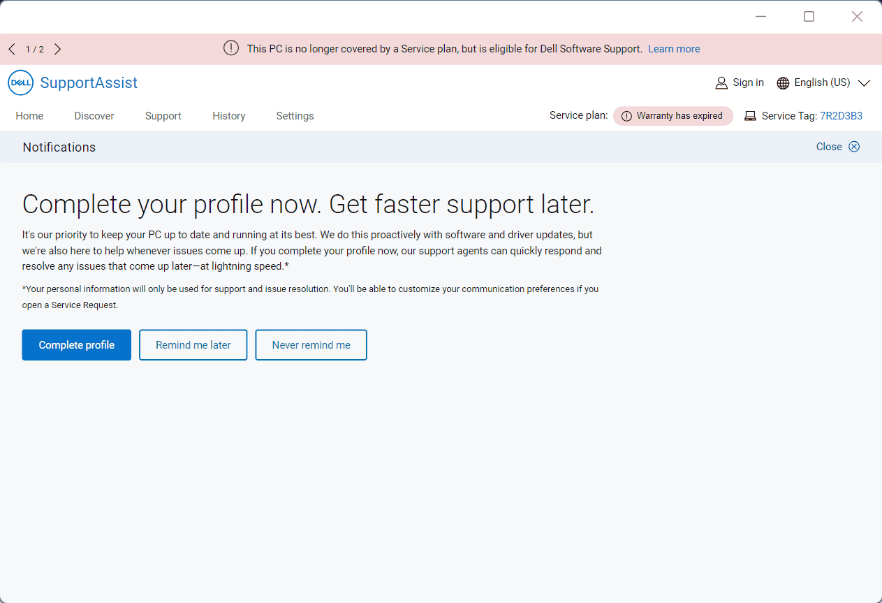Switch to the Discover tab
Image resolution: width=882 pixels, height=603 pixels.
tap(94, 116)
